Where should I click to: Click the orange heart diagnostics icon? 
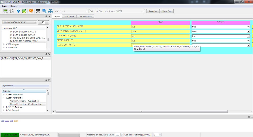coord(31,11)
